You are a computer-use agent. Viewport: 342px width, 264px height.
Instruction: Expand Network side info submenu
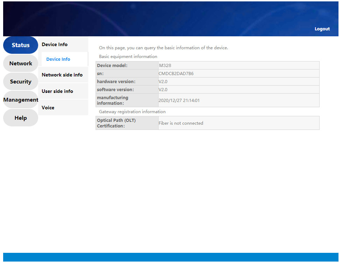[62, 75]
